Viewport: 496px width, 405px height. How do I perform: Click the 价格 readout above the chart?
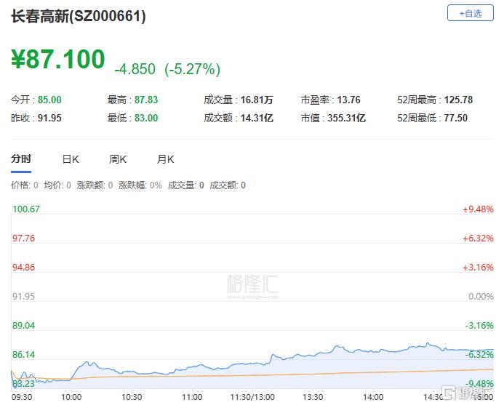pos(25,185)
